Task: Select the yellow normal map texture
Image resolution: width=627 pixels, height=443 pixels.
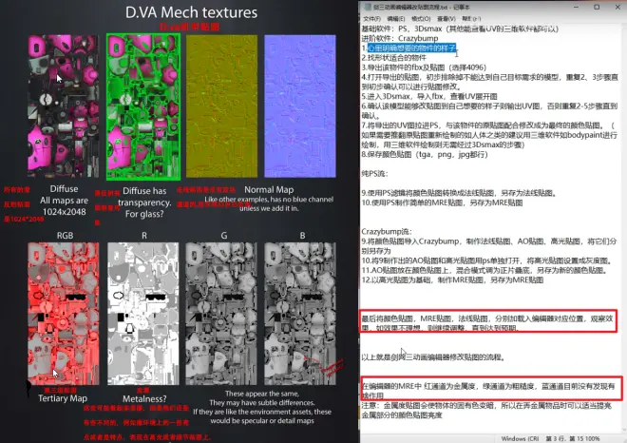Action: 221,106
